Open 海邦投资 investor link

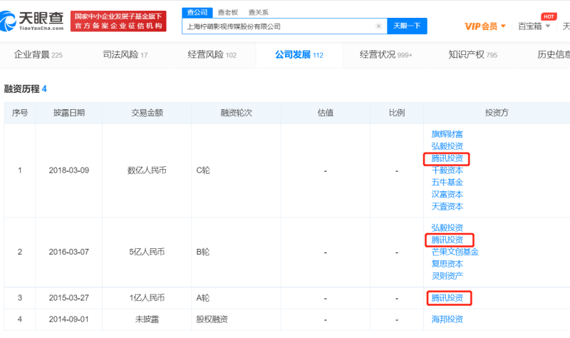coord(447,319)
